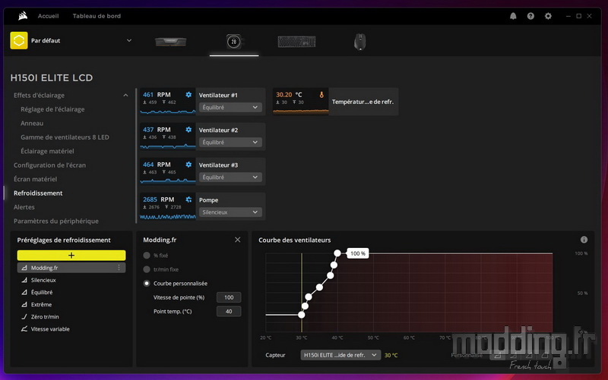Screen dimensions: 608x380
Task: Click the Vitesse de pointe (%) field
Action: tap(229, 297)
